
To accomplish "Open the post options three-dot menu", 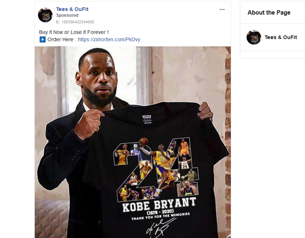I will [222, 9].
